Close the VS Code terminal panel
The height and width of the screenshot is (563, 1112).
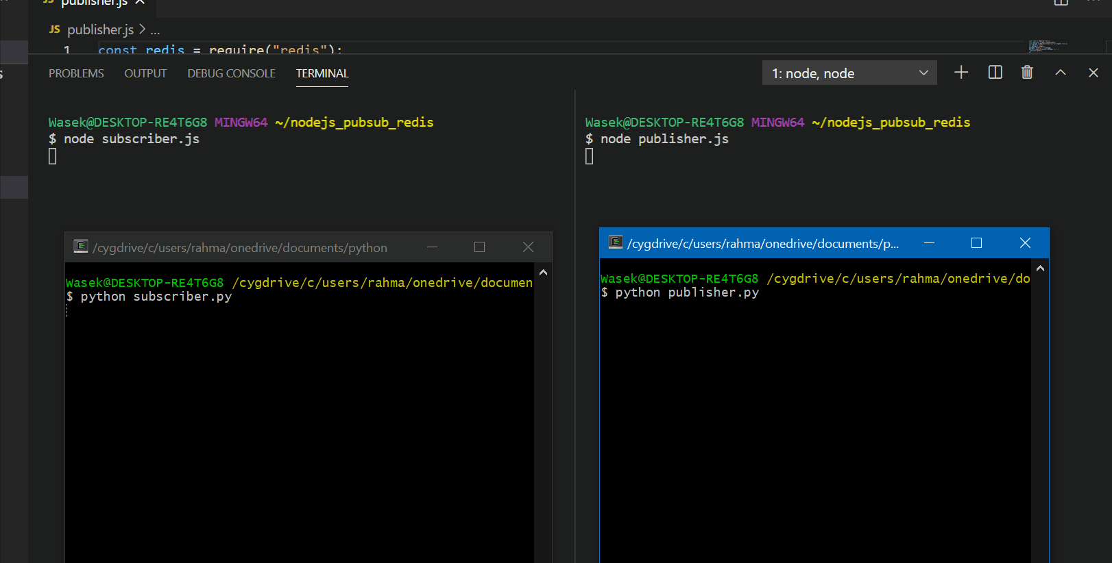(1093, 73)
